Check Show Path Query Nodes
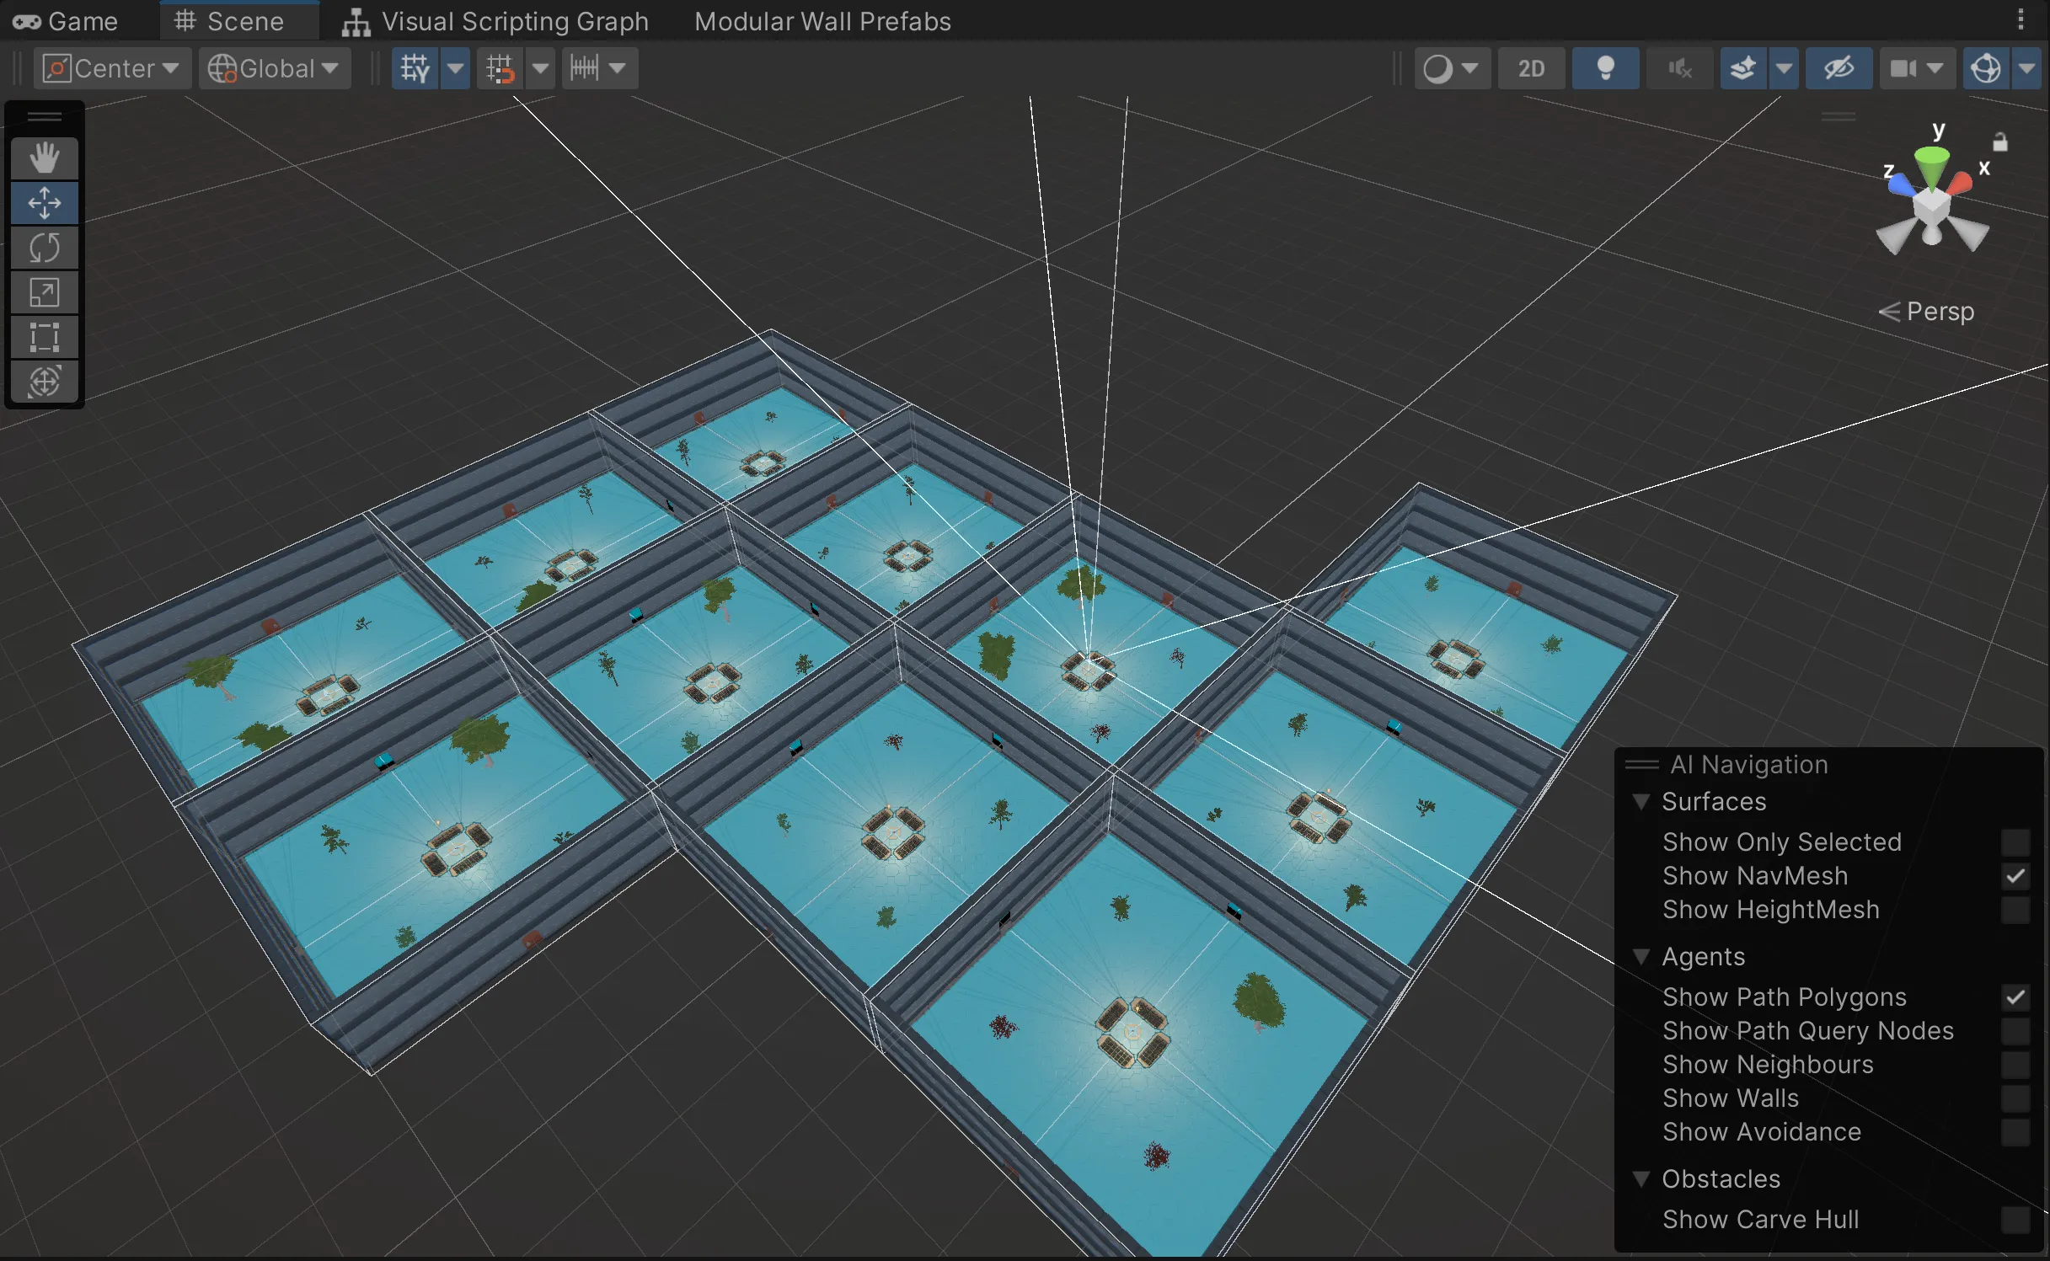2050x1261 pixels. (x=2015, y=1031)
